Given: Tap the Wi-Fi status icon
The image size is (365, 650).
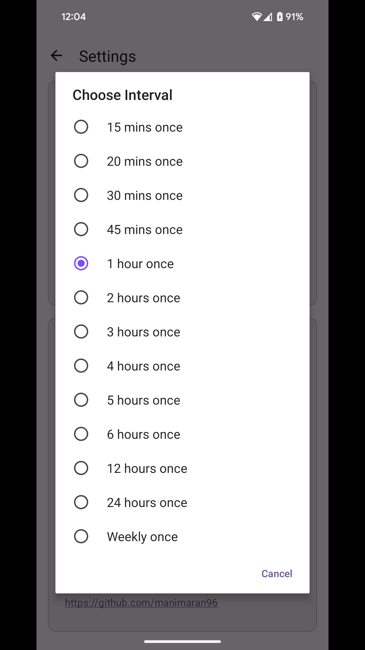Looking at the screenshot, I should click(x=256, y=17).
